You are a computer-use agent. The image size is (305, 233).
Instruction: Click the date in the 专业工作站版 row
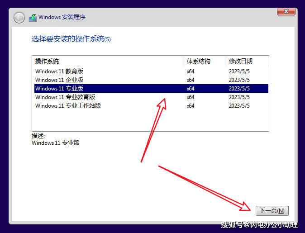239,106
